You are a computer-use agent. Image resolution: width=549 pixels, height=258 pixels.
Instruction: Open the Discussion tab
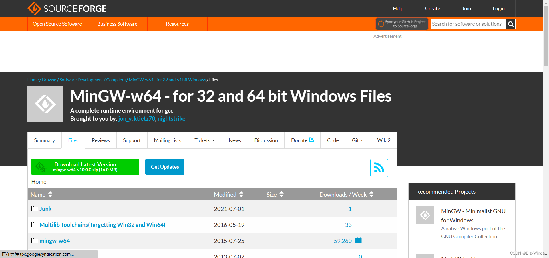coord(266,140)
